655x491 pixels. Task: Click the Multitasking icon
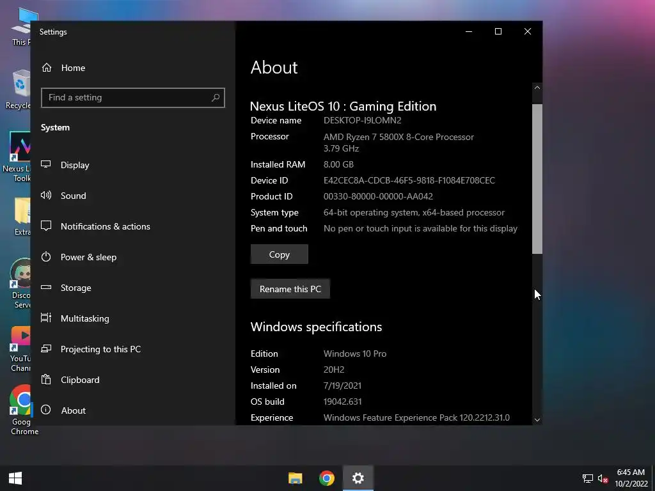pyautogui.click(x=46, y=318)
